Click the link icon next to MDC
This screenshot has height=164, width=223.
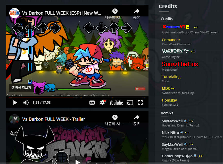[x=173, y=88]
